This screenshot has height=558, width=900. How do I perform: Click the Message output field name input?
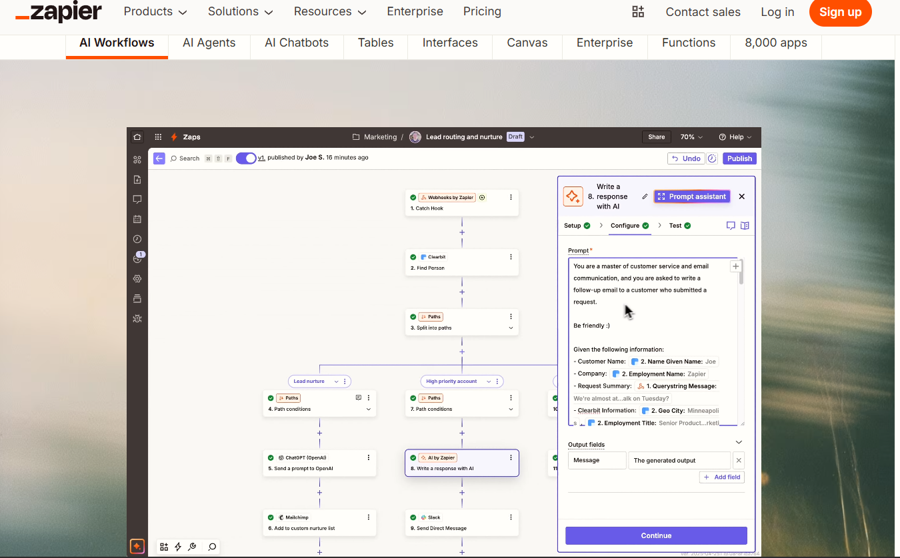pyautogui.click(x=597, y=460)
